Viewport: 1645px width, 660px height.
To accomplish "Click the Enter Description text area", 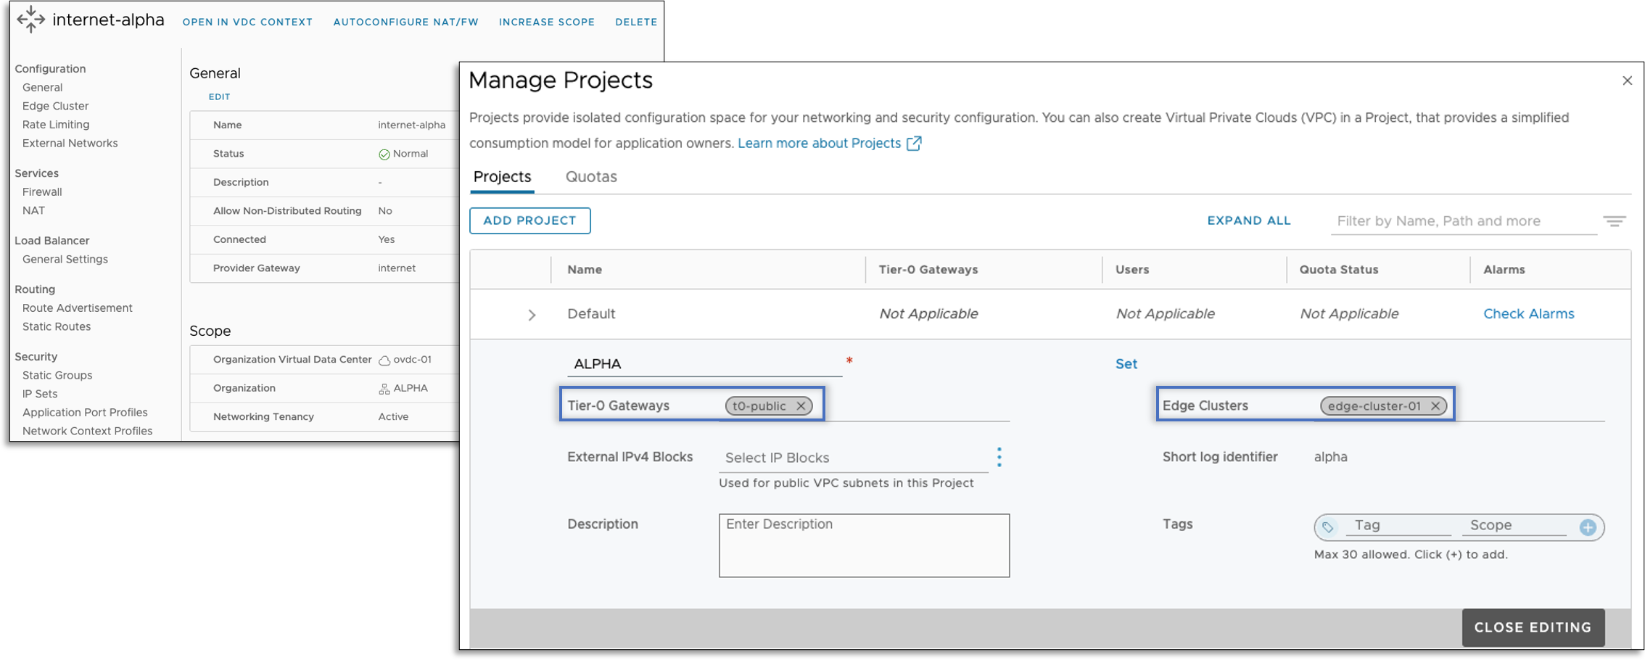I will point(863,545).
